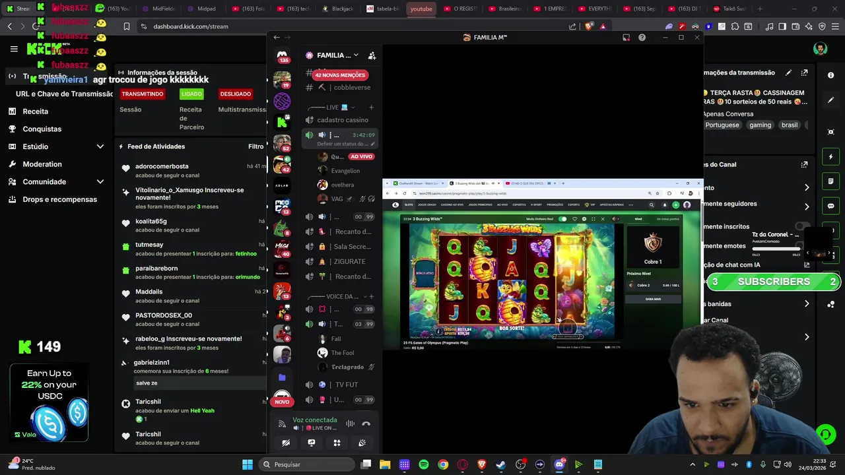Open info icon in Kick right rail
The height and width of the screenshot is (475, 845).
[x=830, y=75]
